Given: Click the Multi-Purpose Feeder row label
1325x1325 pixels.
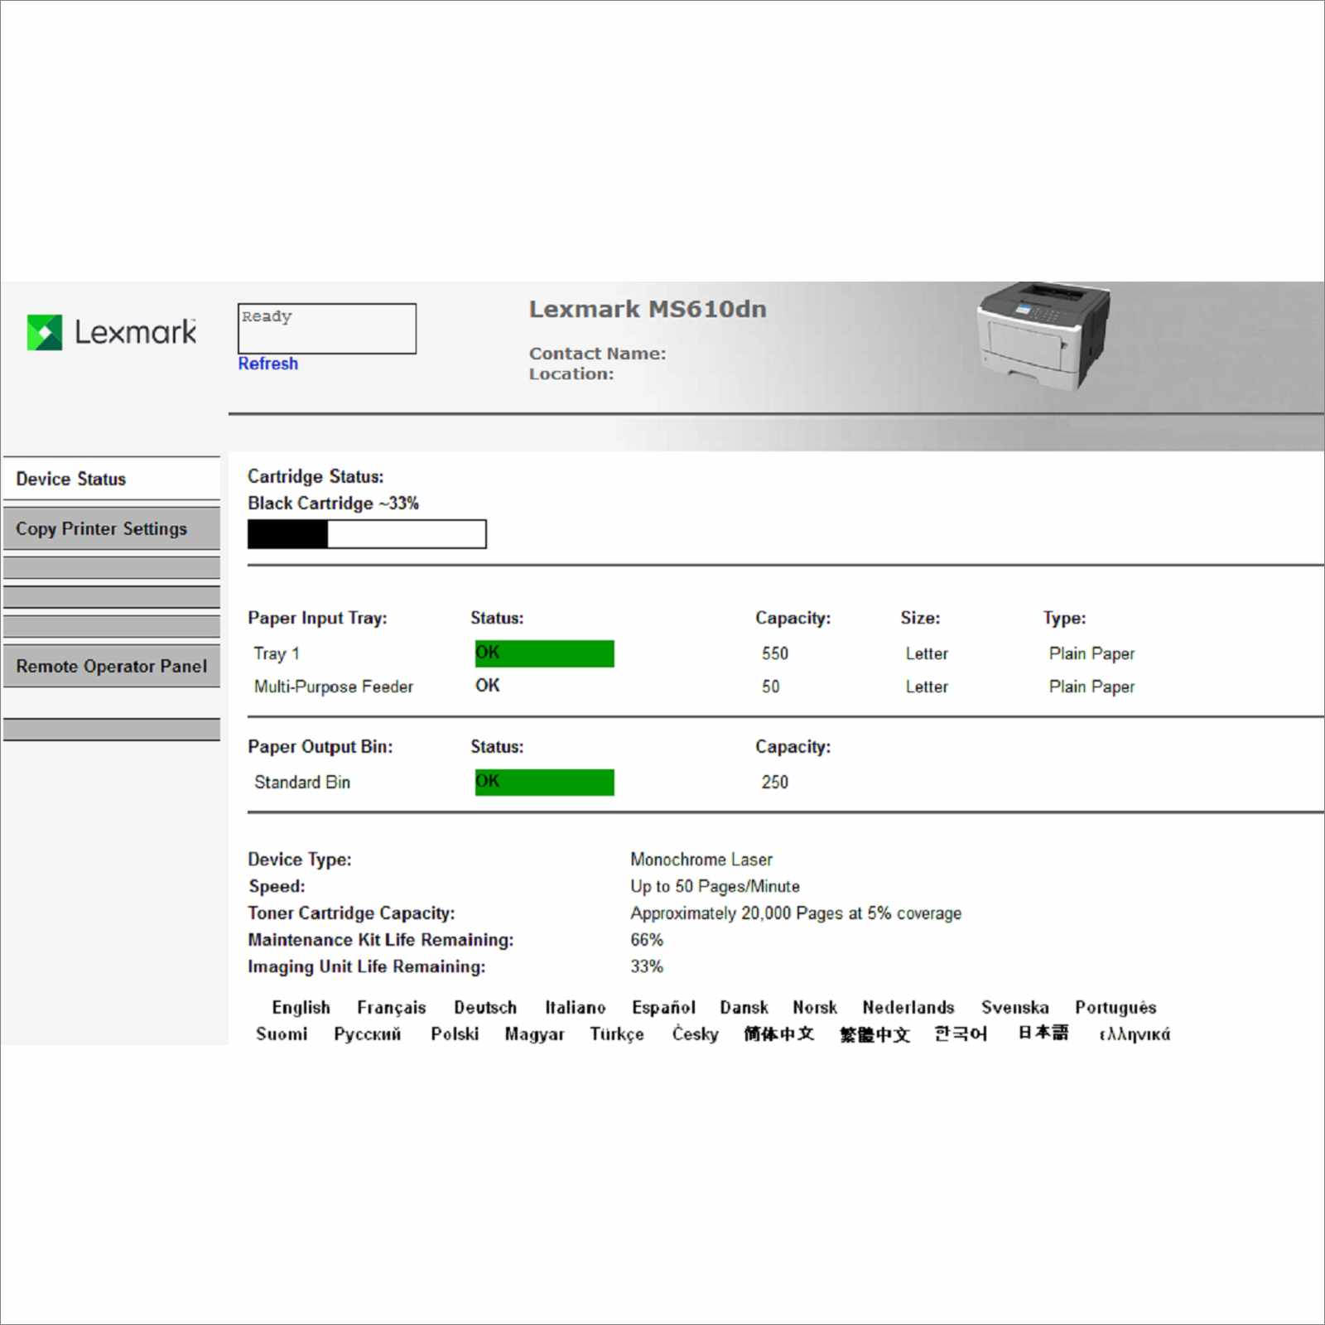Looking at the screenshot, I should [333, 687].
